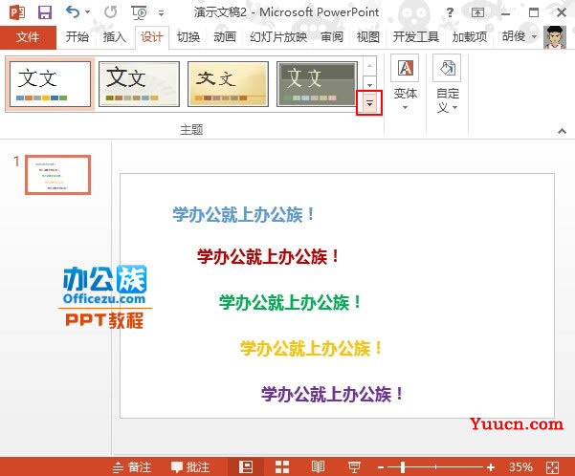The height and width of the screenshot is (476, 575).
Task: Open the 审阅 tab
Action: coord(332,37)
